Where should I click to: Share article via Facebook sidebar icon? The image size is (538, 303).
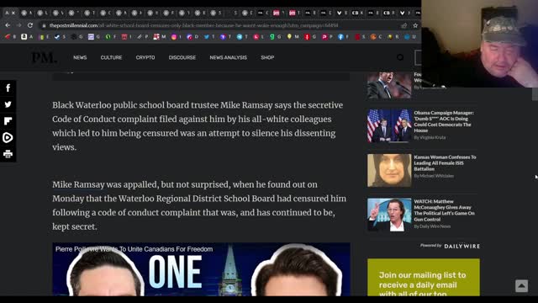8,88
